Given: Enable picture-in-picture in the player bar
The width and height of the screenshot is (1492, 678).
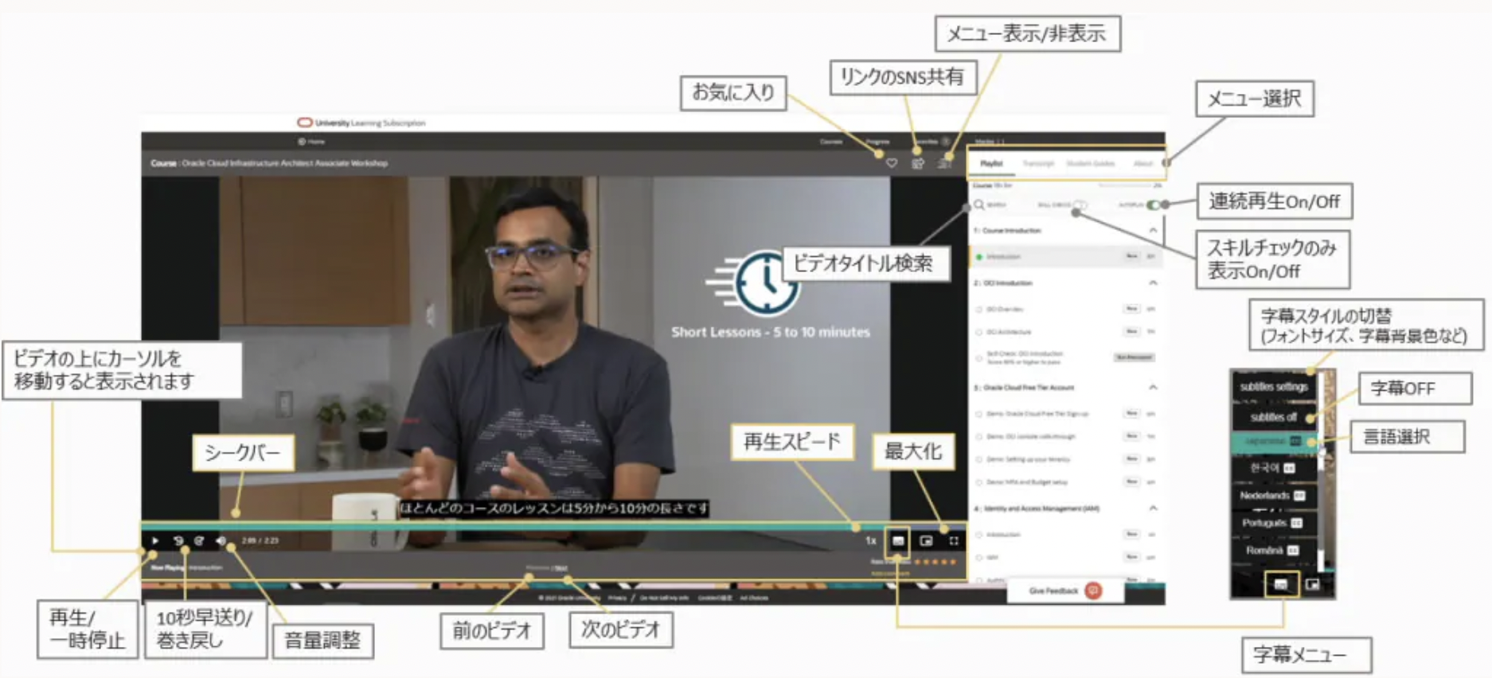Looking at the screenshot, I should pos(926,541).
